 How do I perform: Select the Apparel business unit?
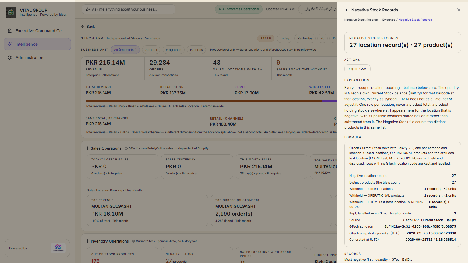point(151,50)
